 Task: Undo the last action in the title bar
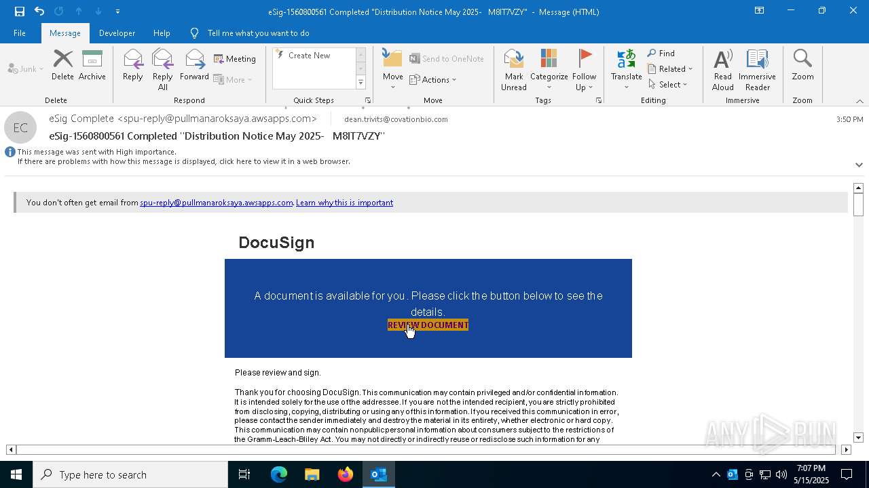pyautogui.click(x=39, y=11)
